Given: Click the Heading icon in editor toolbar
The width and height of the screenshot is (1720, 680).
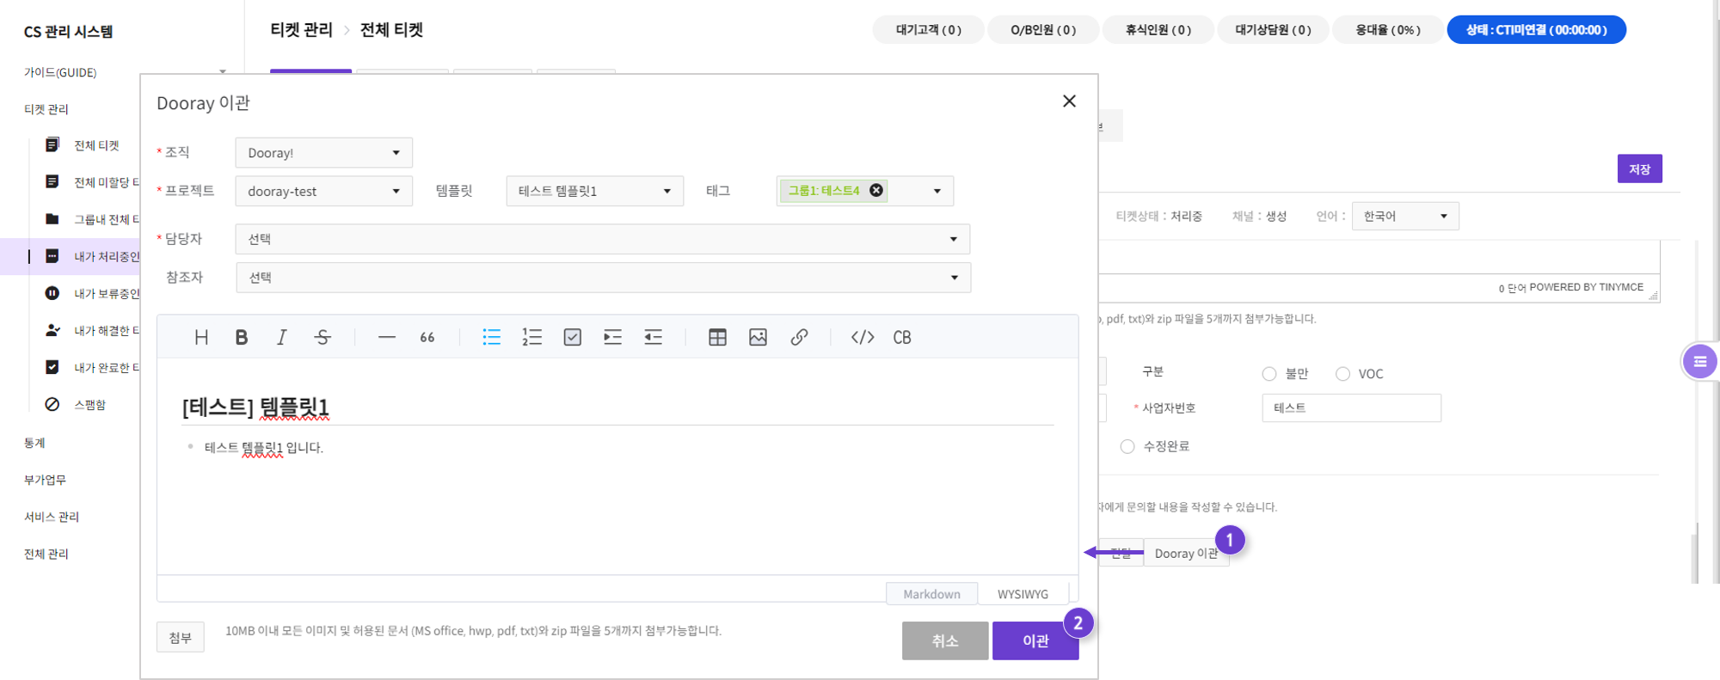Looking at the screenshot, I should [201, 337].
